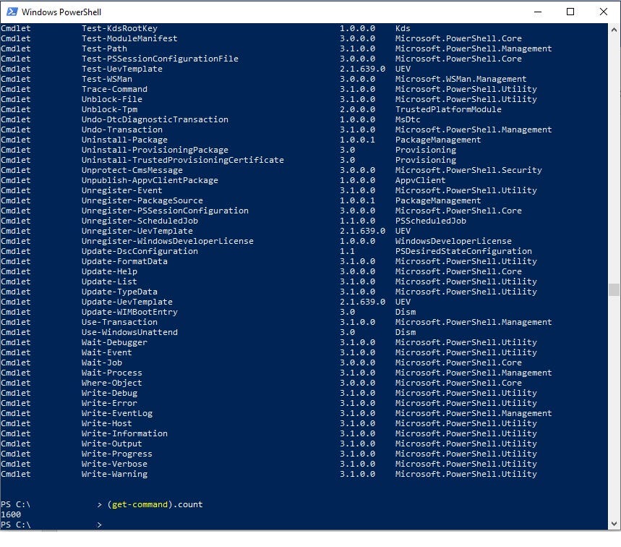Click Unregister-WindowsDeveloperLicense cmdlet name
The height and width of the screenshot is (547, 621).
click(x=168, y=241)
